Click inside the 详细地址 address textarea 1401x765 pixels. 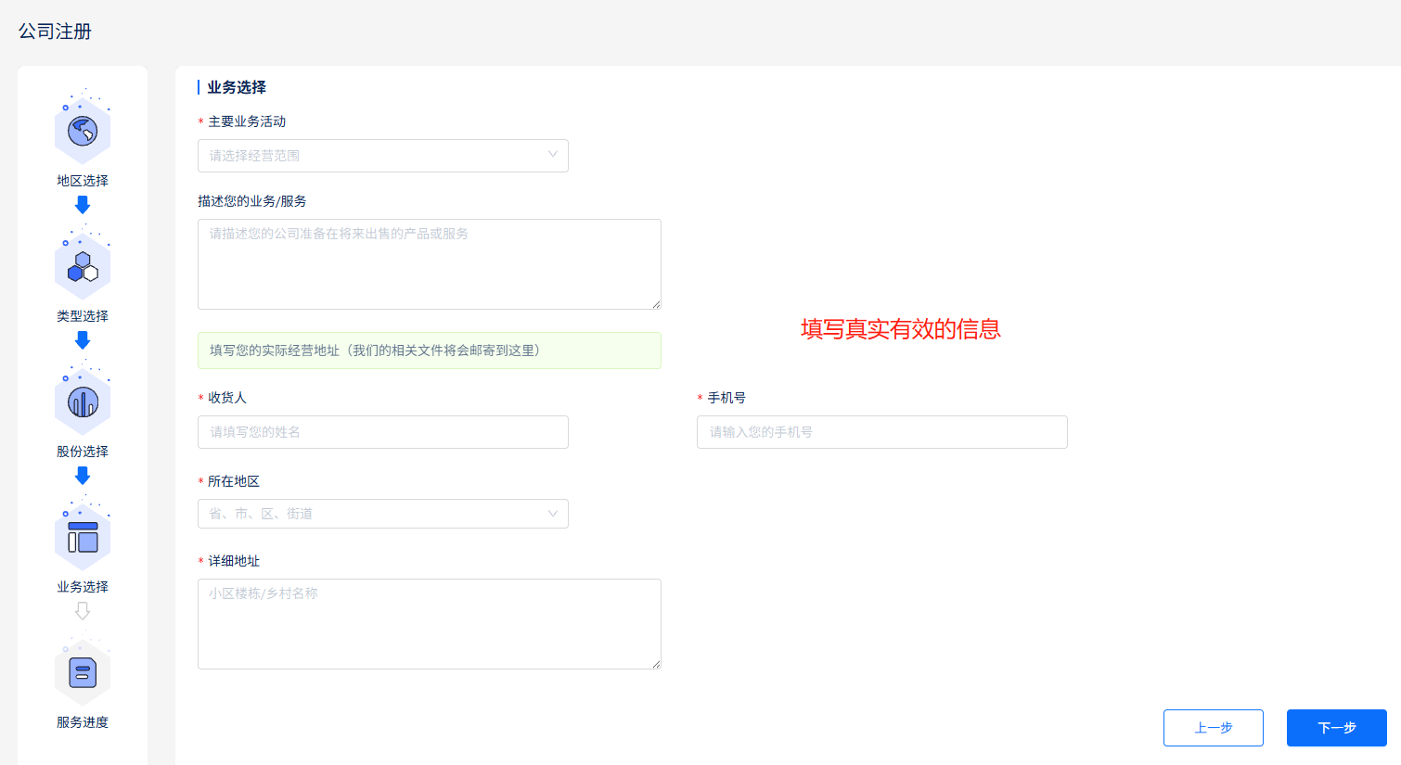(429, 623)
